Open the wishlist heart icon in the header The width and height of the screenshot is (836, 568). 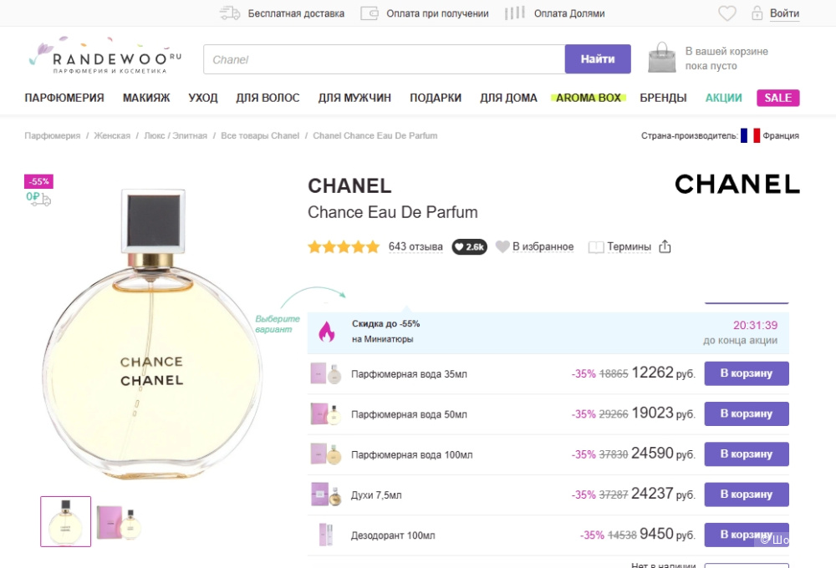point(726,13)
